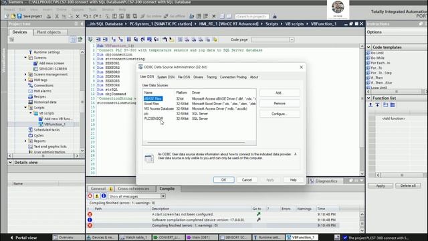Collapse the Details view section
This screenshot has height=241, width=428.
pos(10,162)
